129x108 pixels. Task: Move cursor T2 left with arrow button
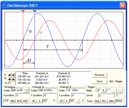point(10,79)
